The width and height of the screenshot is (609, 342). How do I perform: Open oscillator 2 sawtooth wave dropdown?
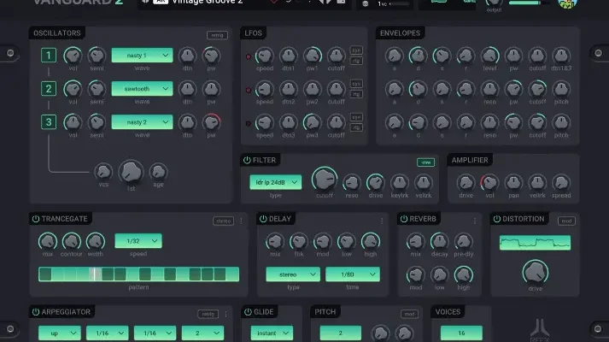(x=142, y=89)
